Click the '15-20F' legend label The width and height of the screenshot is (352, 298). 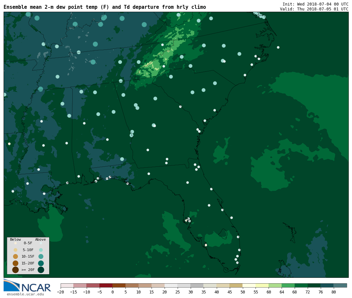click(28, 263)
